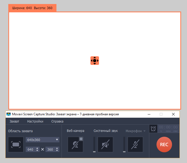Click the Веб-камера label
The image size is (187, 163).
coord(75,131)
